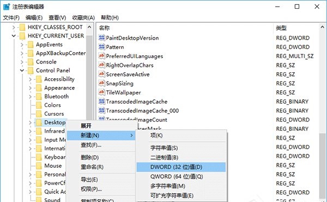Viewport: 327px width, 202px height.
Task: Expand the HKEY_CLASSES_ROOT tree node
Action: (14, 27)
